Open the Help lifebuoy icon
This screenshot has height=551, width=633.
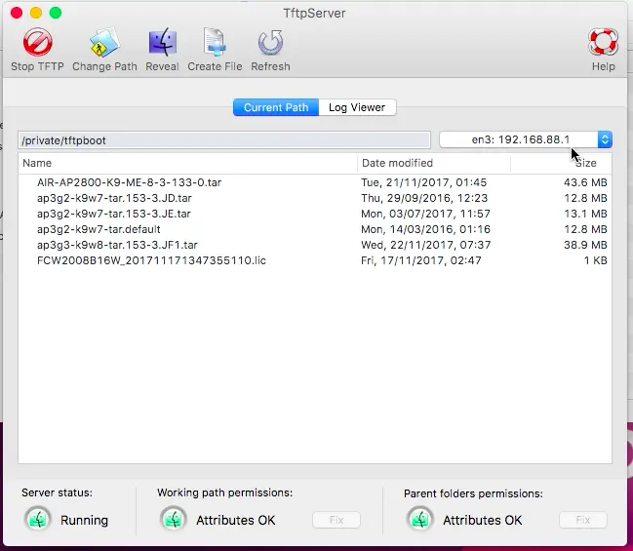click(603, 42)
